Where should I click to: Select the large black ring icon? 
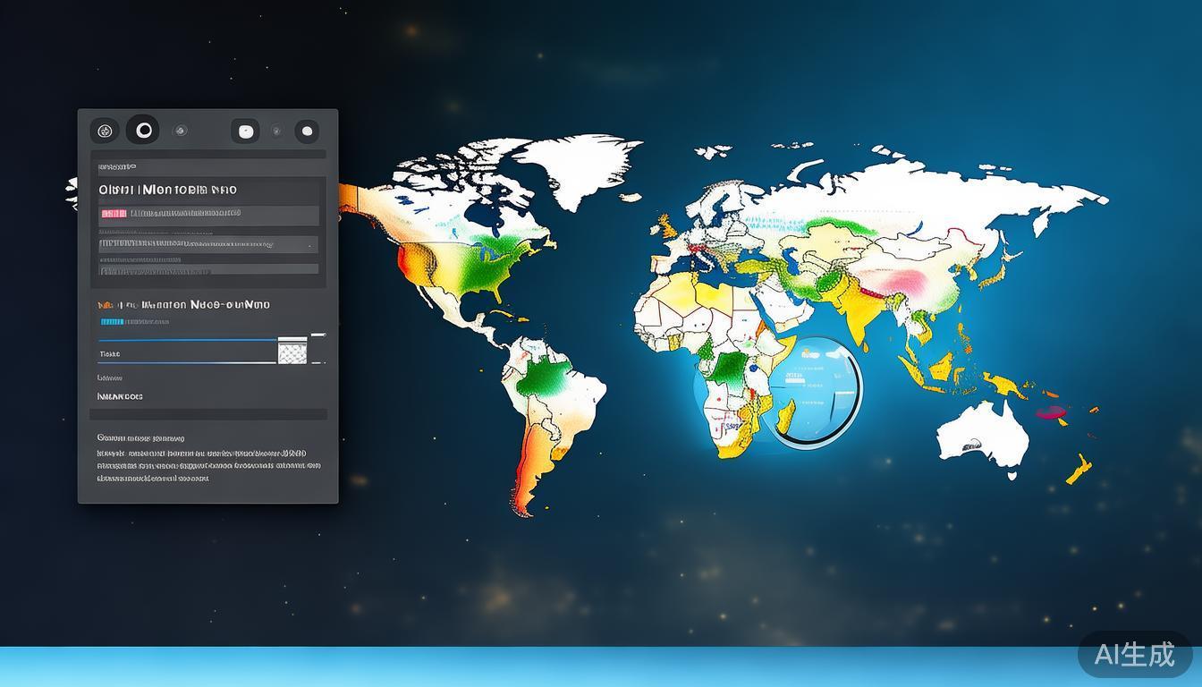143,131
